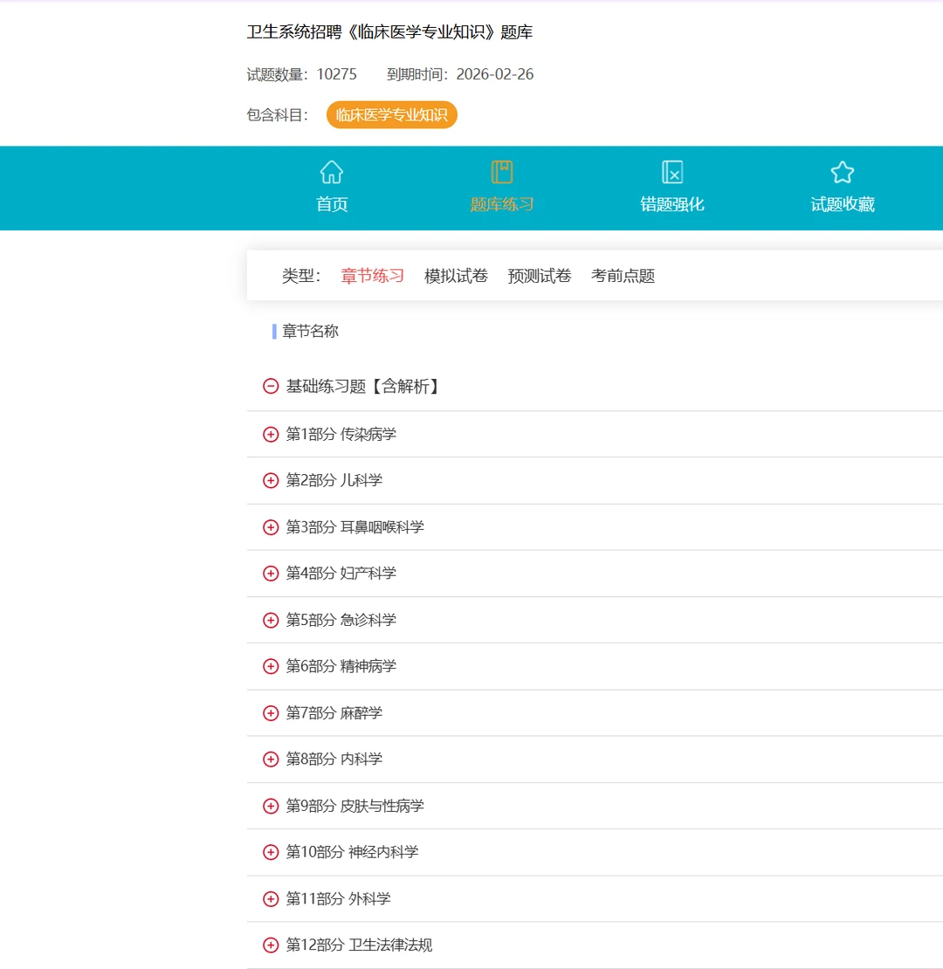Expand 第4部分 妇产科学 plus icon
The height and width of the screenshot is (969, 943).
tap(271, 574)
